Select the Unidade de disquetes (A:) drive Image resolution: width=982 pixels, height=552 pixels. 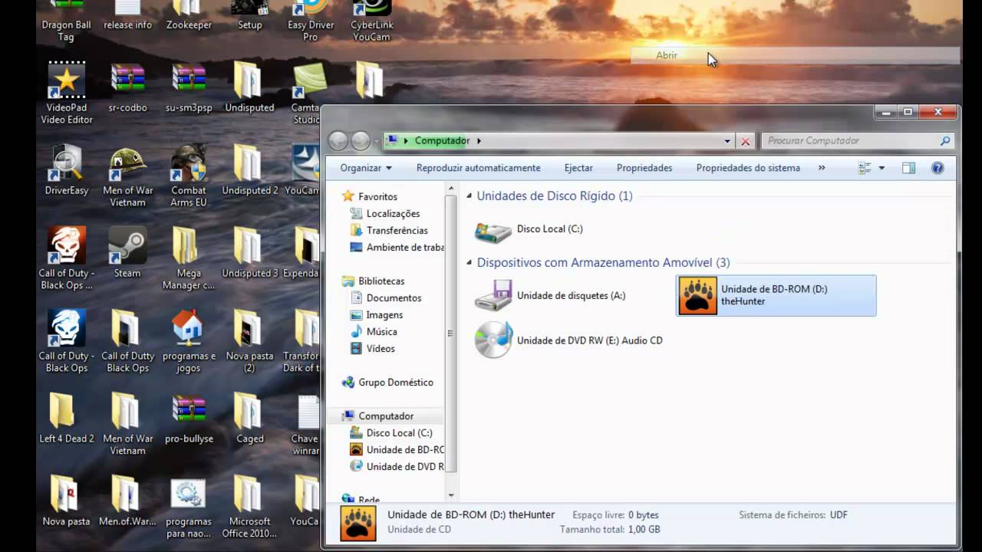click(551, 296)
